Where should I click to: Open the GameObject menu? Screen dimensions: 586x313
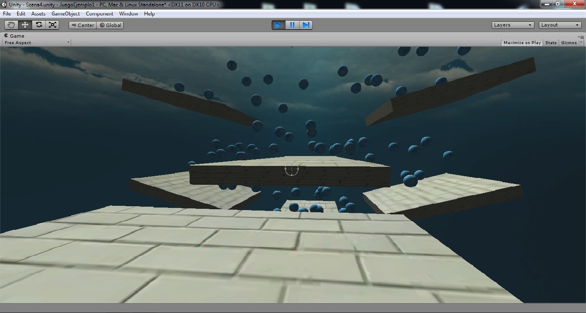pyautogui.click(x=65, y=14)
